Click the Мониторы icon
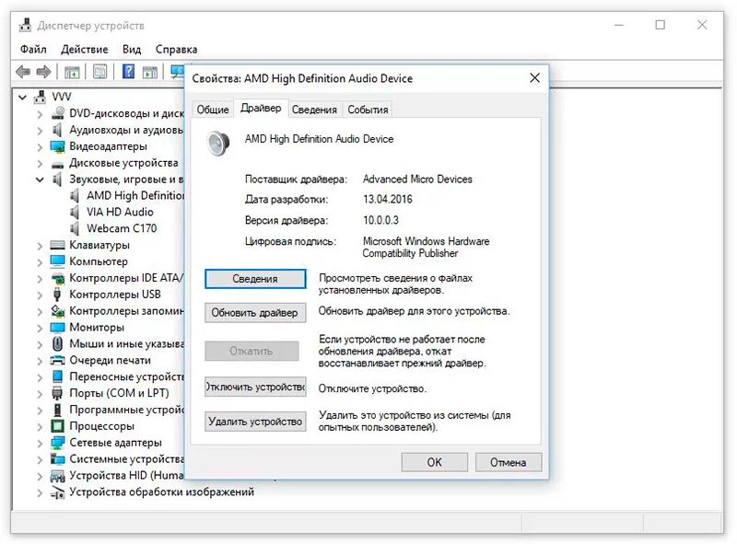737x544 pixels. [x=57, y=327]
